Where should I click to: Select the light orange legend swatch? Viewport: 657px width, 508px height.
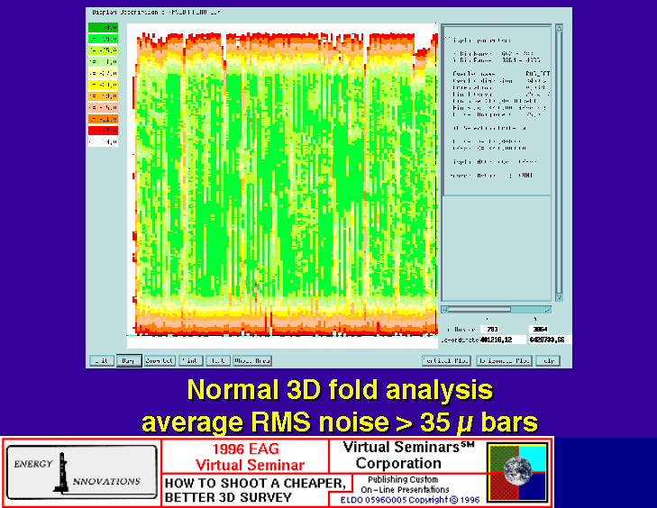[x=103, y=95]
